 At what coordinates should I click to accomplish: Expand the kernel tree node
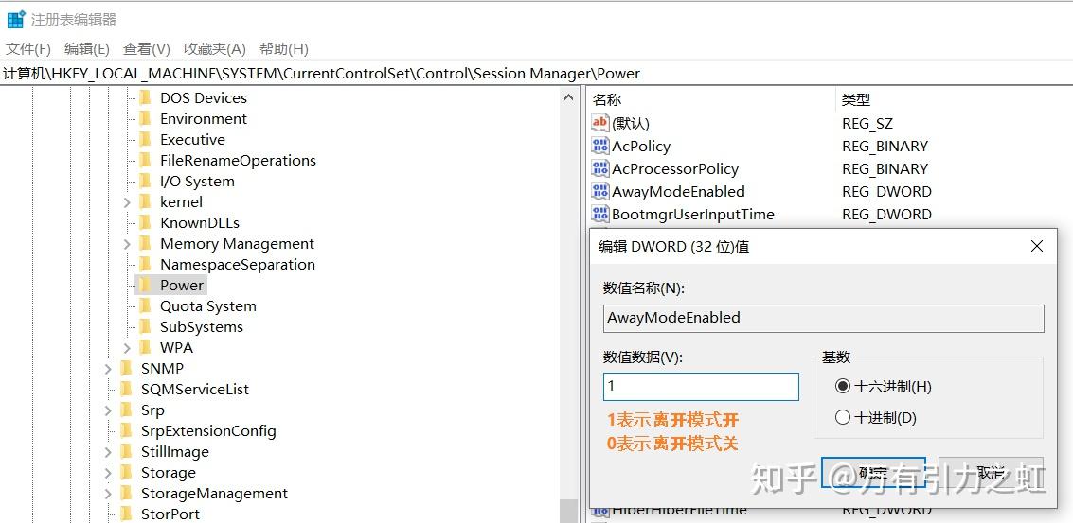point(127,202)
